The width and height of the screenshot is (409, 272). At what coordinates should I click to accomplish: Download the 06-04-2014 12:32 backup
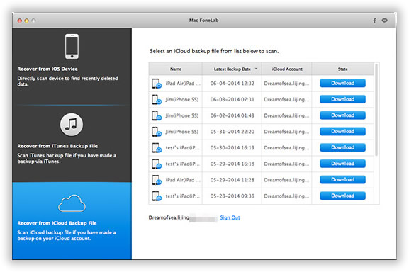(x=343, y=83)
